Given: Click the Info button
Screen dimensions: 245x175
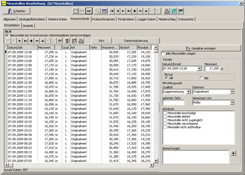Looking at the screenshot, I should [x=101, y=41].
